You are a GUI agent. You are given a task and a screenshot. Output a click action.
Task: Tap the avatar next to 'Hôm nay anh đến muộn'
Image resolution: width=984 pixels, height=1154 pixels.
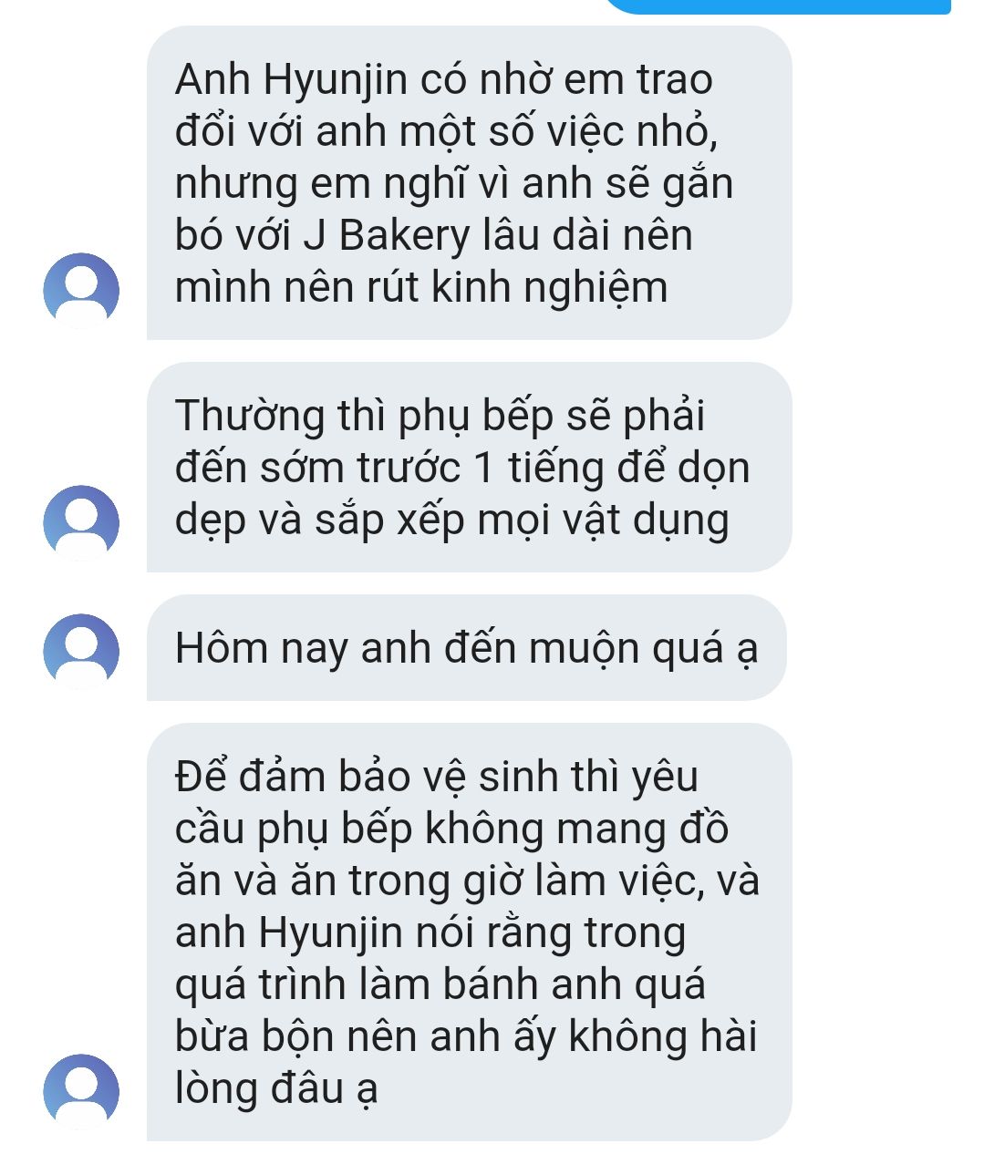[81, 652]
